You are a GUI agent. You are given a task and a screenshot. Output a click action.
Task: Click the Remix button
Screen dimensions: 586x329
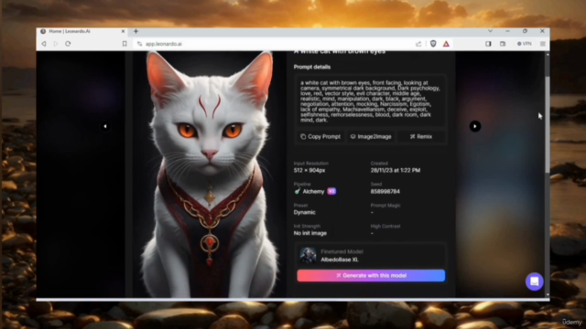point(421,136)
